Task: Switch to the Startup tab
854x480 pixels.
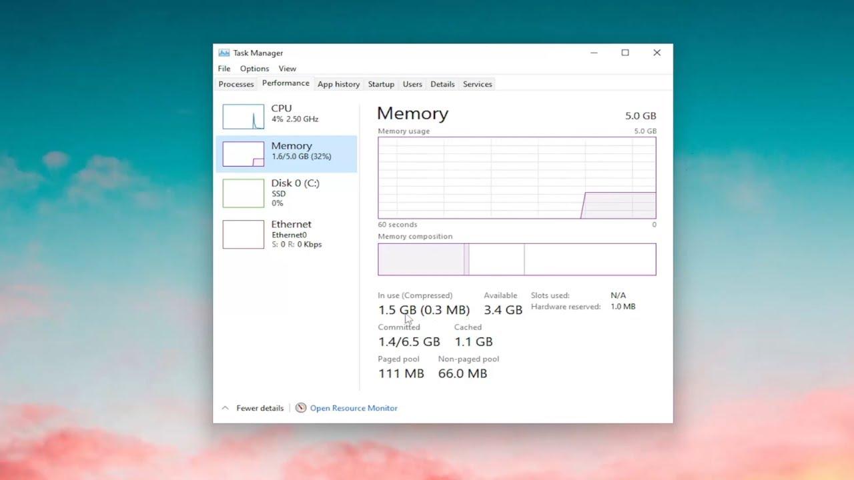Action: (x=381, y=84)
